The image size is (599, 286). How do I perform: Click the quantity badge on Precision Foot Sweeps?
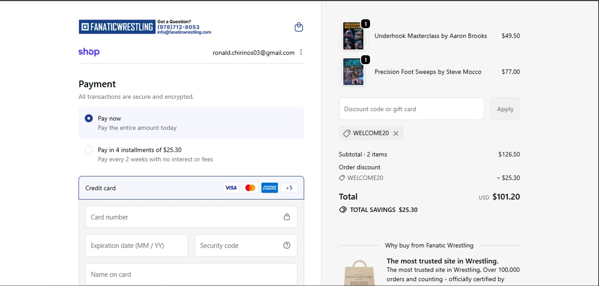(365, 60)
